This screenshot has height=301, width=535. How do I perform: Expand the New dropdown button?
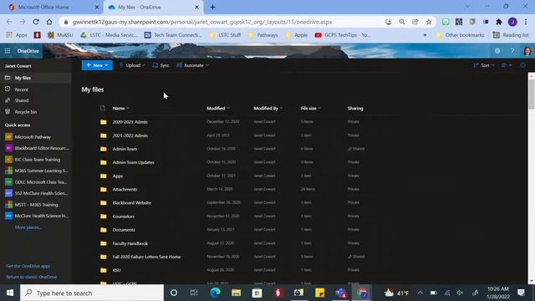click(97, 65)
